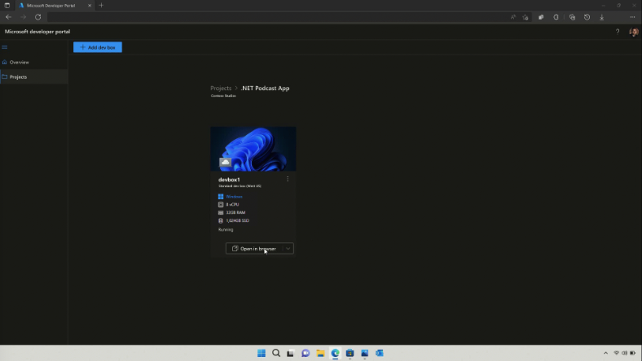The height and width of the screenshot is (361, 642).
Task: Open the browser Settings and more menu
Action: 632,17
